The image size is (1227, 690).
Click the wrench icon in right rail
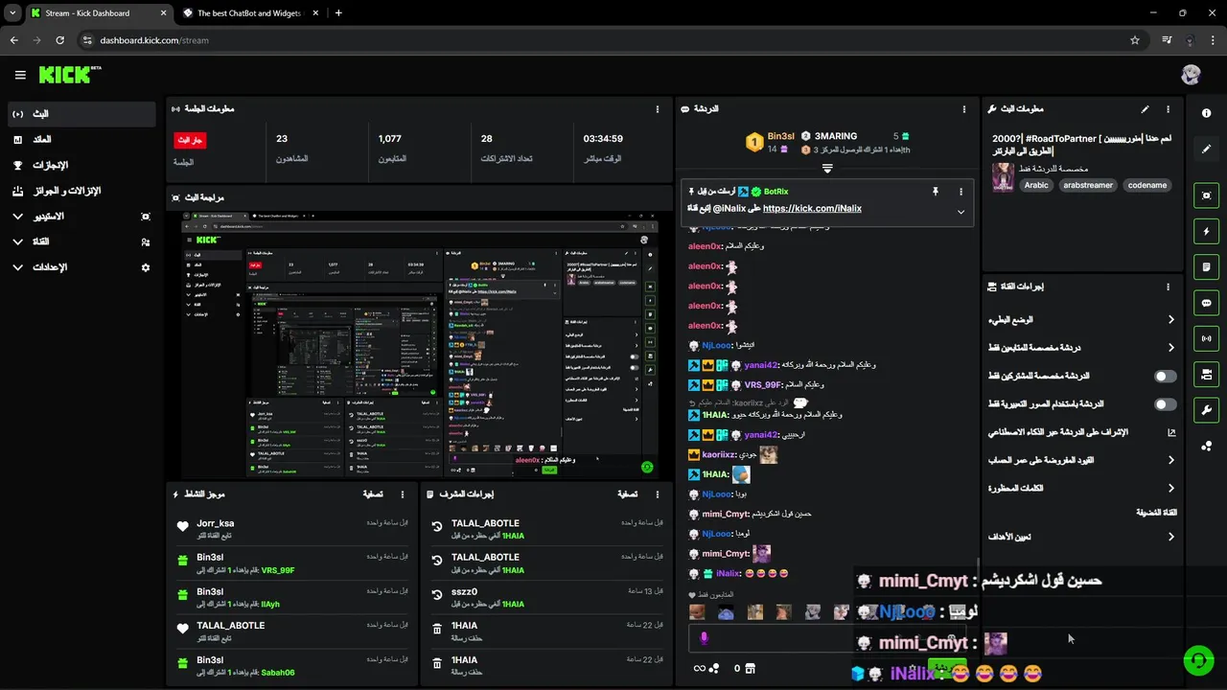pyautogui.click(x=1206, y=410)
